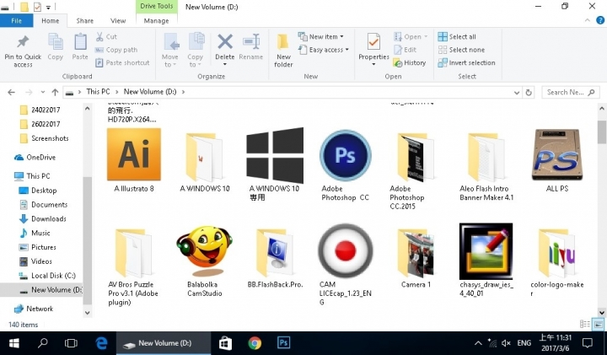Select the BB.FlashBack.Pro. folder
The width and height of the screenshot is (607, 355).
[x=275, y=252]
